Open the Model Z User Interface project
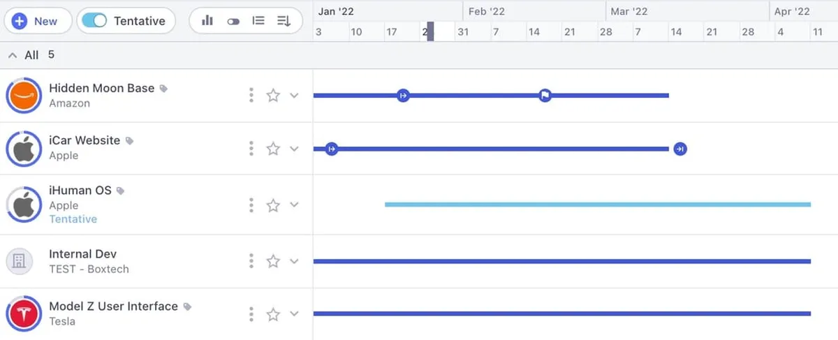 pyautogui.click(x=113, y=306)
